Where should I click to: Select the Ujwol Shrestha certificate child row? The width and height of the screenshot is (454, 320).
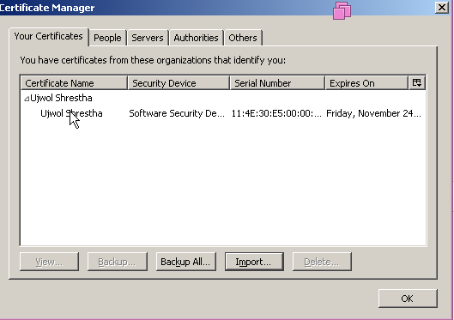coord(223,113)
